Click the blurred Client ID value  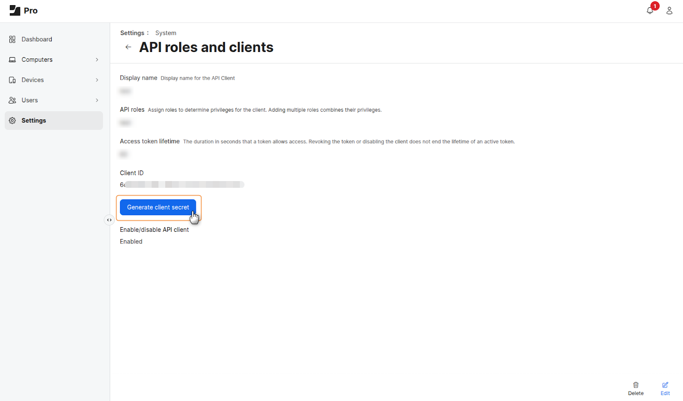[182, 185]
